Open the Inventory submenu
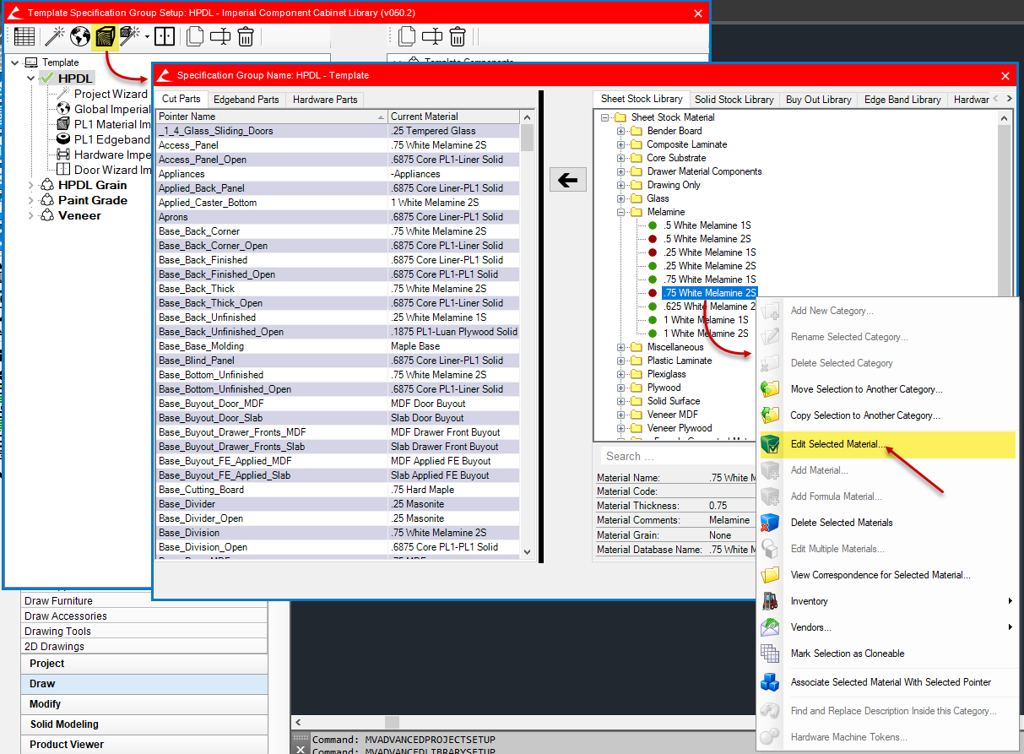 [x=809, y=601]
